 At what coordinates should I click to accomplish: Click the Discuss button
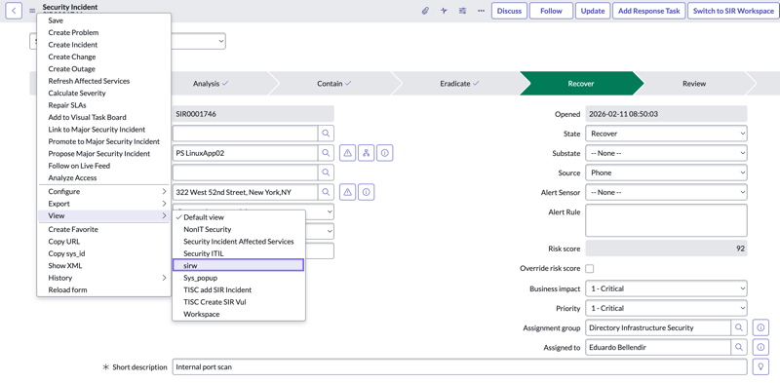pyautogui.click(x=509, y=11)
